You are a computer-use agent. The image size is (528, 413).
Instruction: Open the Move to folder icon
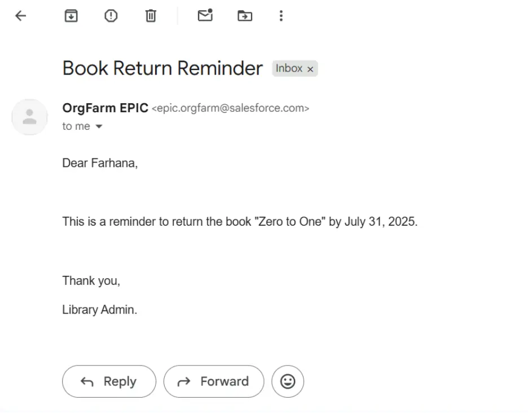pyautogui.click(x=244, y=16)
